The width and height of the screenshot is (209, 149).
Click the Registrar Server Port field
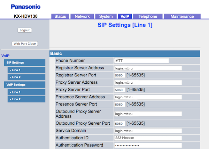(119, 75)
